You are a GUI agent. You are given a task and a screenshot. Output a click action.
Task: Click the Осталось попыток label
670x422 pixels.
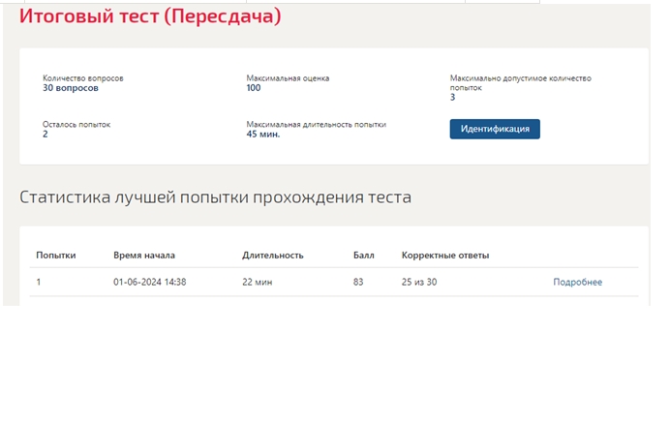pos(76,124)
